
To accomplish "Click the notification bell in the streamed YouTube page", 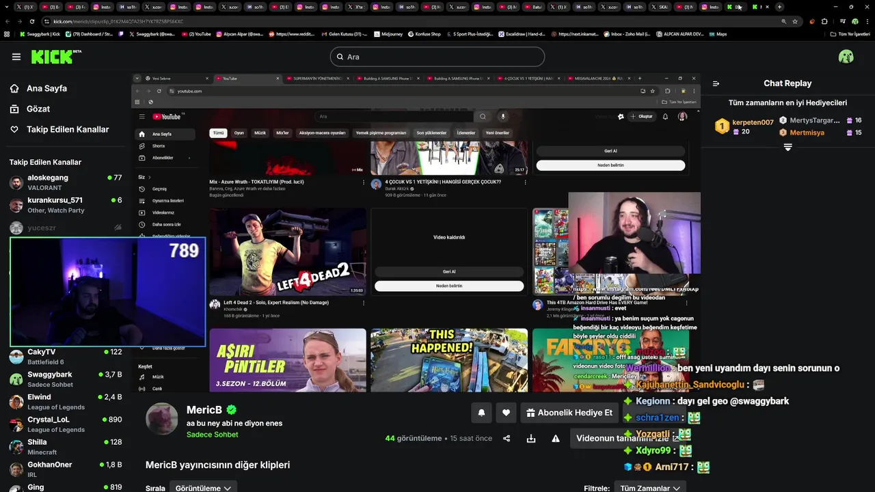I will [665, 117].
